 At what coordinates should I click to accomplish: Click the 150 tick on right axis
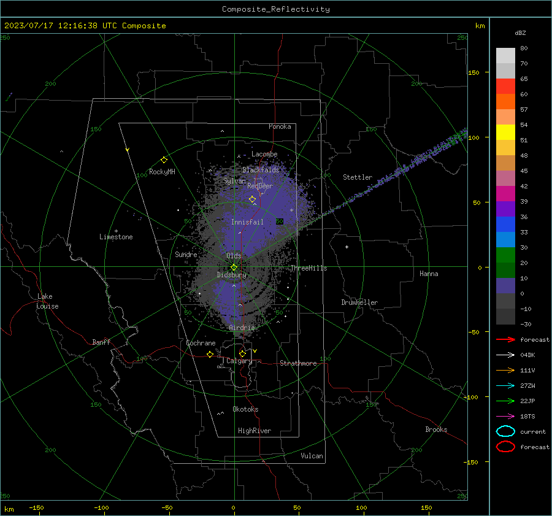(474, 72)
